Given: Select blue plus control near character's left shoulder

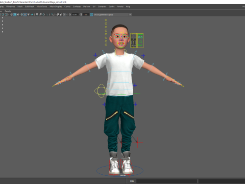Looking at the screenshot, I should [x=143, y=56].
